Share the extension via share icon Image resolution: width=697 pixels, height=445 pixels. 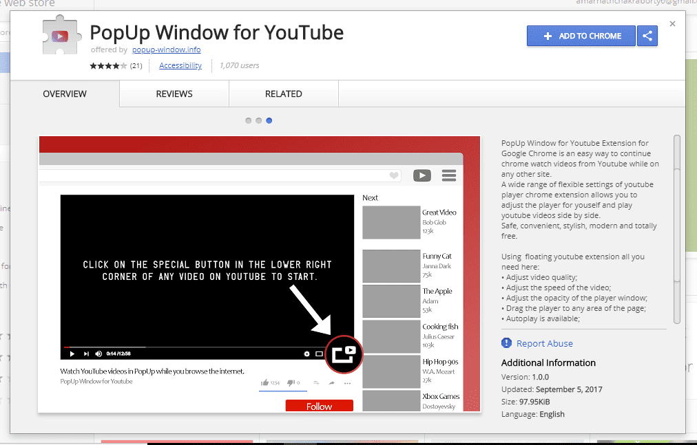coord(647,36)
